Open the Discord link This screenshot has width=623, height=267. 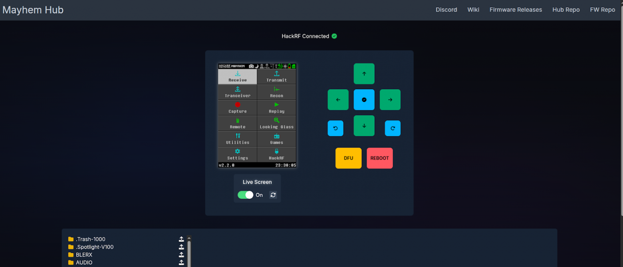click(x=446, y=10)
